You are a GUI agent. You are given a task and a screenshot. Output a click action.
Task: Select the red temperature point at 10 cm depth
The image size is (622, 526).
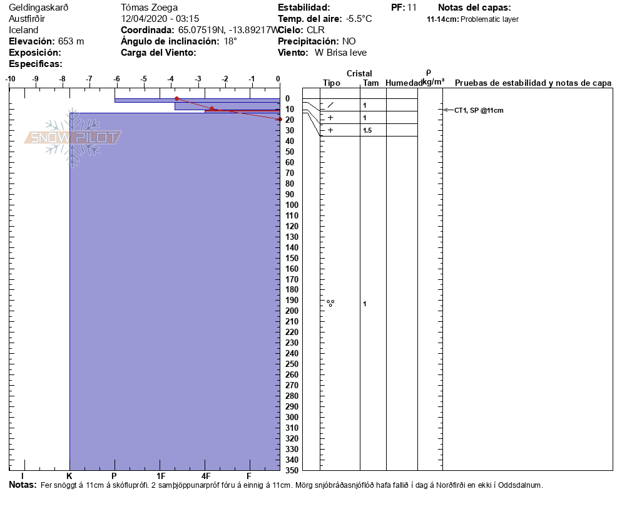pos(212,109)
